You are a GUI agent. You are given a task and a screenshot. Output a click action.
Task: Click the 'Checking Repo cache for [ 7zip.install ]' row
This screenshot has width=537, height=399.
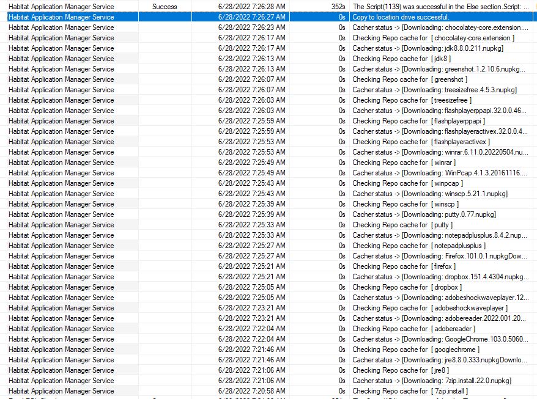(409, 391)
